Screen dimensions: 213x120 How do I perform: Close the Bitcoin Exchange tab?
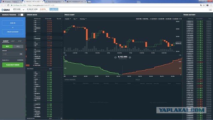tap(64, 2)
